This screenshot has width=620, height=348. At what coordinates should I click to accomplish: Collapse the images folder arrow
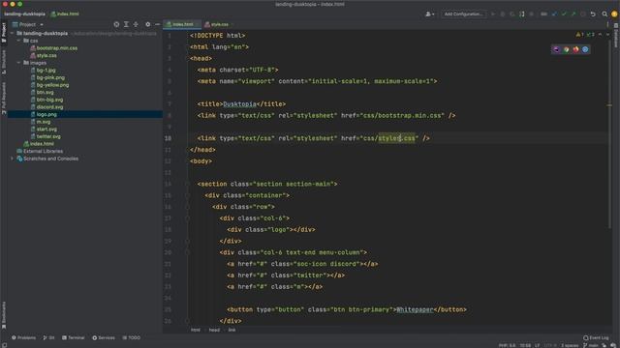pyautogui.click(x=18, y=63)
